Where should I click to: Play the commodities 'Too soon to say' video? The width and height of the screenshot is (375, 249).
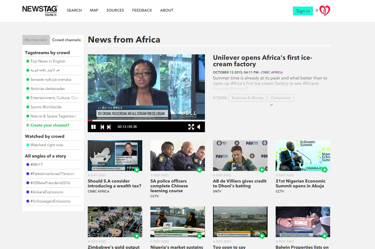pyautogui.click(x=240, y=222)
